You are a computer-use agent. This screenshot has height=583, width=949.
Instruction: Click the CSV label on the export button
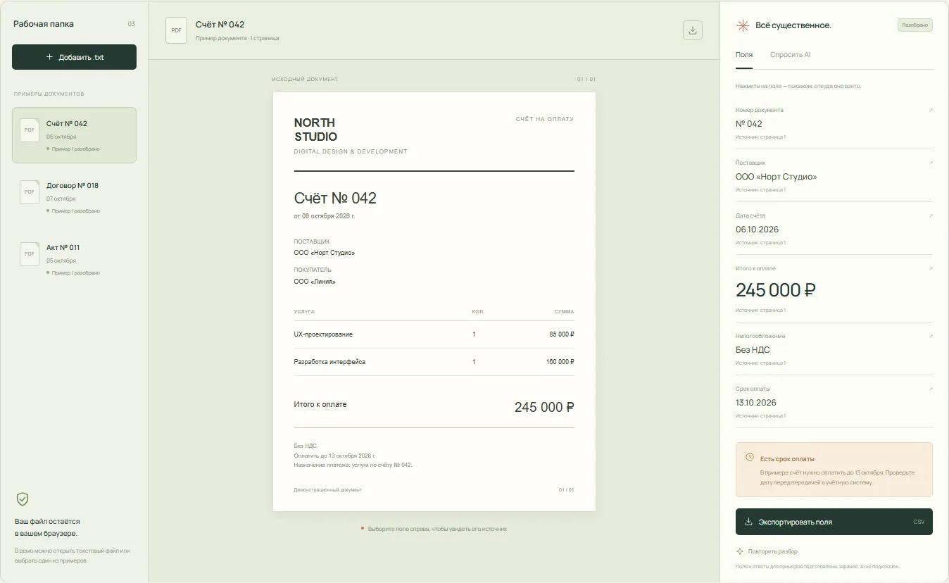point(919,522)
